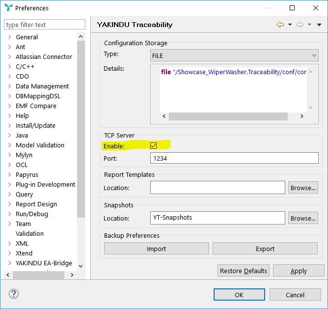
Task: Click the Import backup preferences button
Action: point(157,249)
